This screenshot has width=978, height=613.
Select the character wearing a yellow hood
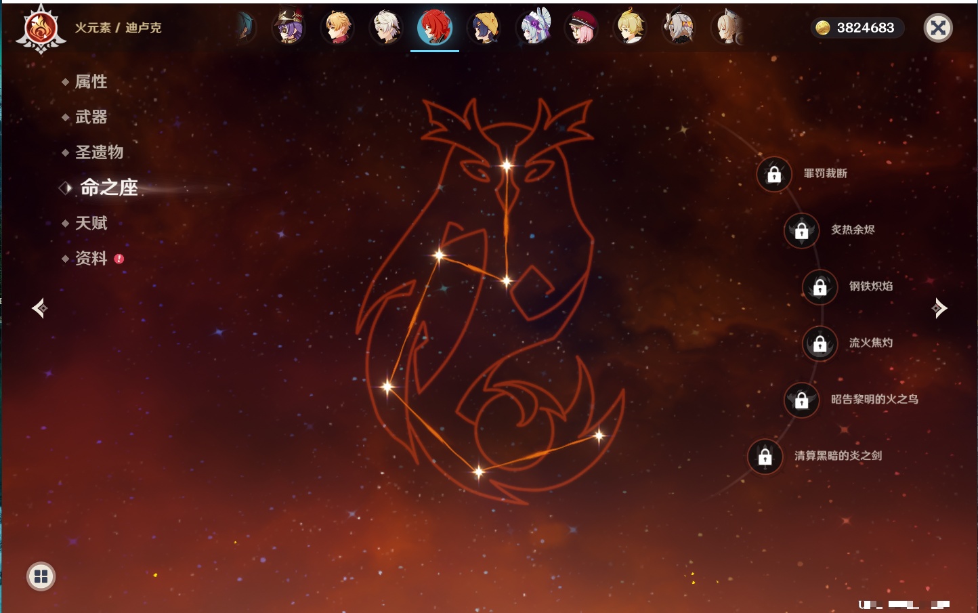pyautogui.click(x=484, y=28)
